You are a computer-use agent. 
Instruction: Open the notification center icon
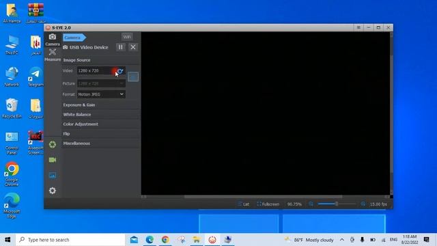coord(426,240)
